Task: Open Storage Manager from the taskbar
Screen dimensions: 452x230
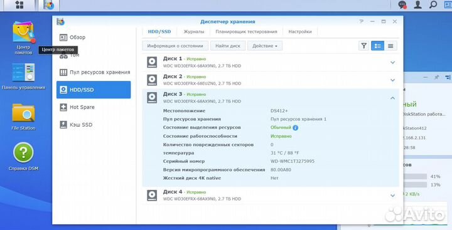Action: pyautogui.click(x=49, y=5)
